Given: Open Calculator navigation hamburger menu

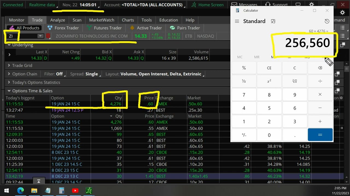Looking at the screenshot, I should tap(237, 21).
